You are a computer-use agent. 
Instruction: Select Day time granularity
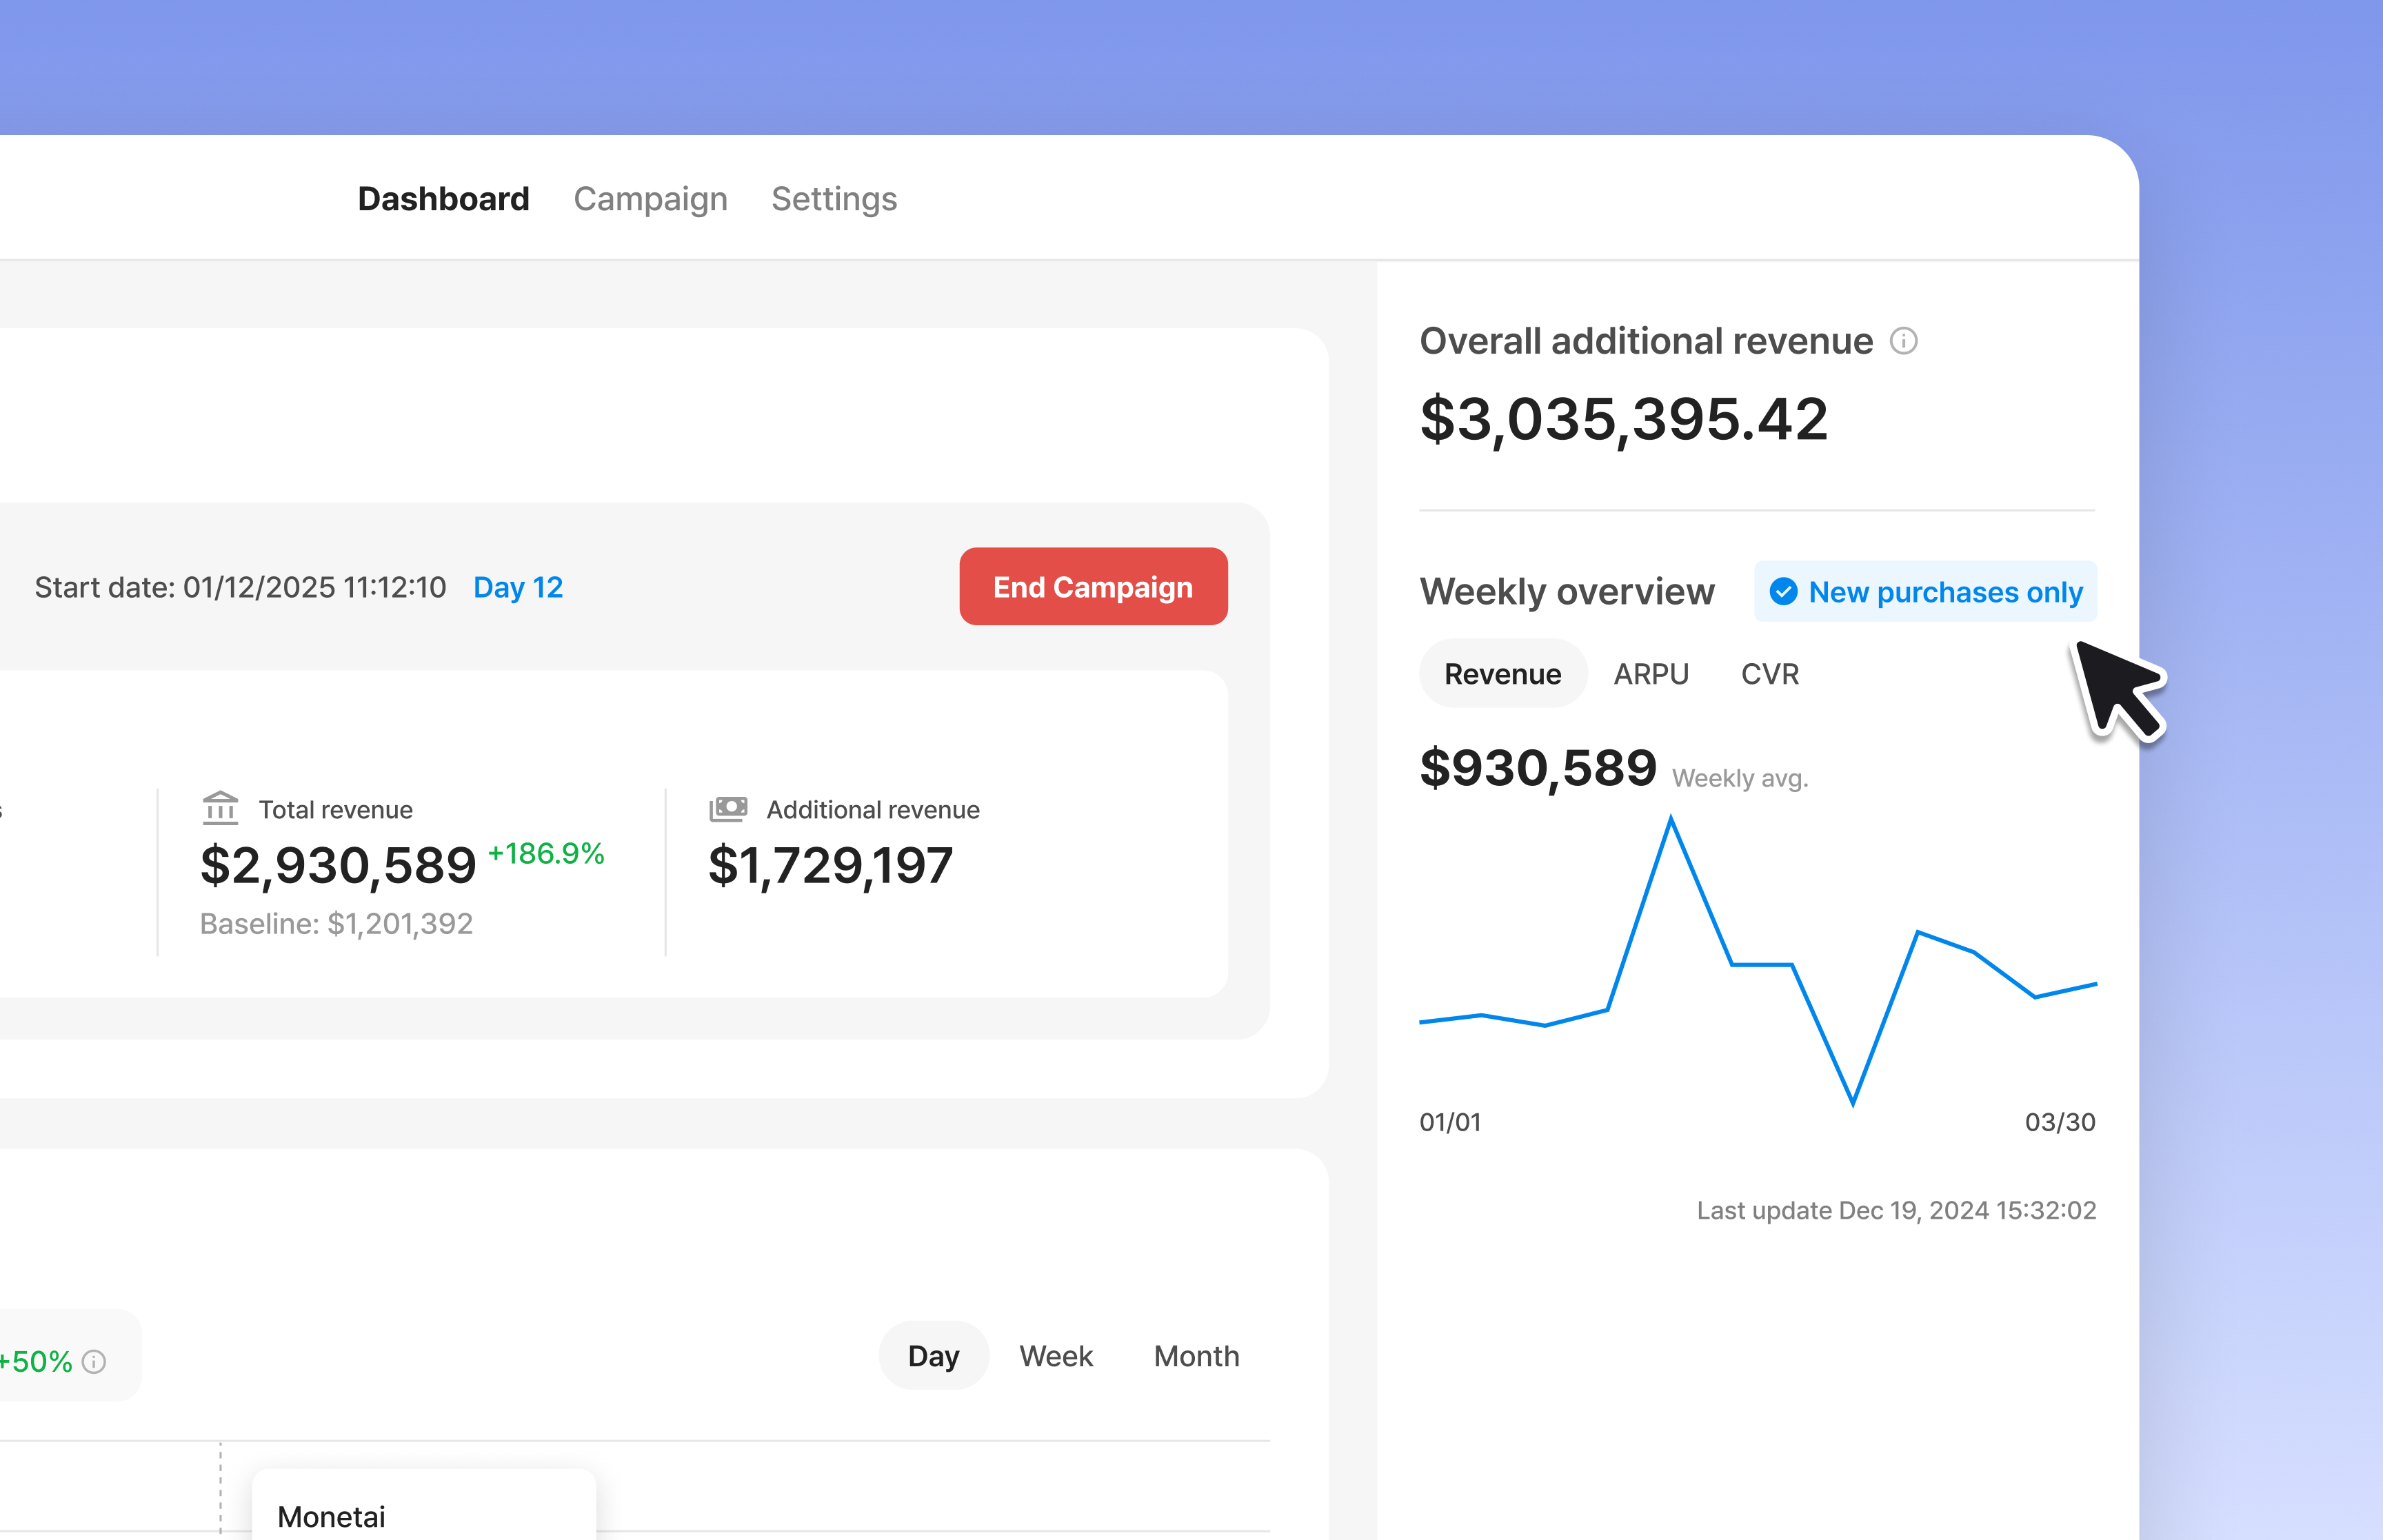[933, 1356]
